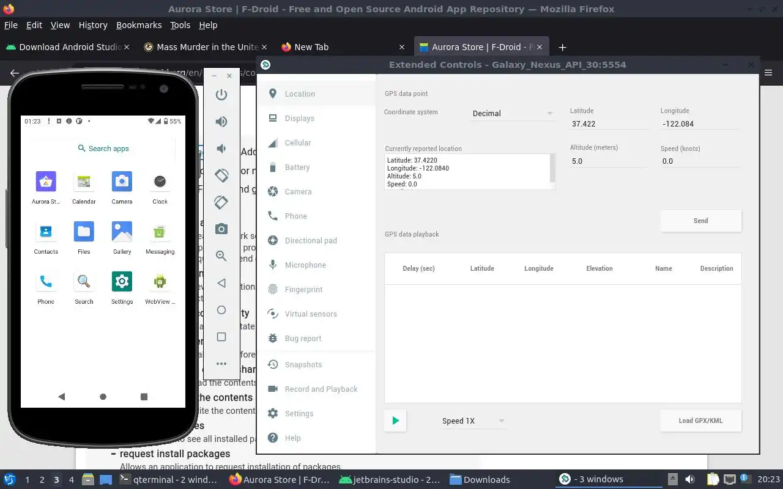Launch the Messaging app on the phone
783x489 pixels.
160,238
